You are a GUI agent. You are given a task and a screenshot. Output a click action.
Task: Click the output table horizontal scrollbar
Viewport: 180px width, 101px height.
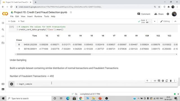(x=54, y=54)
